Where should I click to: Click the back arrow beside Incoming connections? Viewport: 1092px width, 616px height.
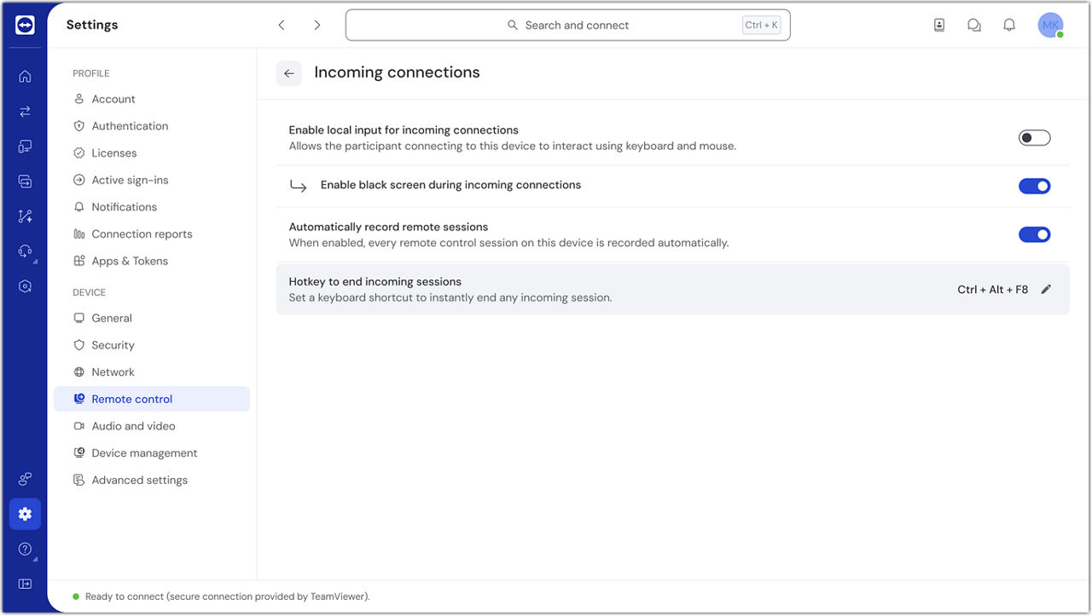click(x=288, y=73)
